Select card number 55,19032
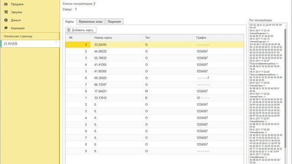The height and width of the screenshot is (164, 292). [x=100, y=58]
